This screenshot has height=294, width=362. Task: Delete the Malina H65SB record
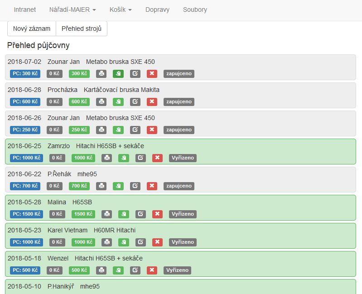pyautogui.click(x=158, y=214)
